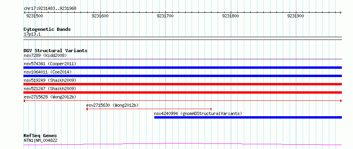
Task: Click ruler tick label 9231900
Action: pos(295,16)
